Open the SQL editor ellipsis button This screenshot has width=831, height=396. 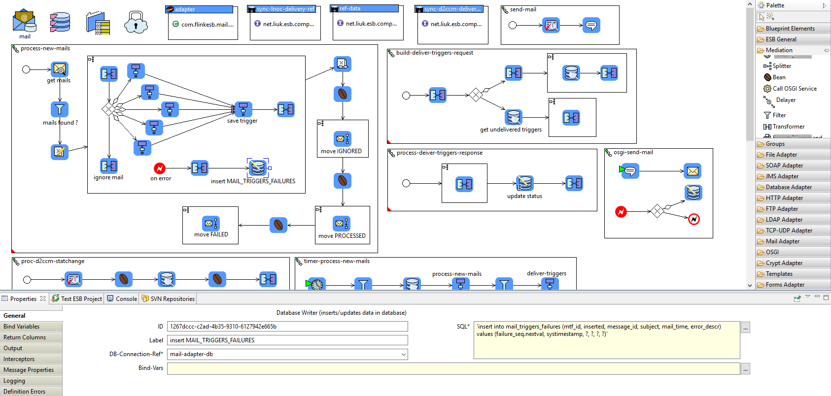pos(745,328)
